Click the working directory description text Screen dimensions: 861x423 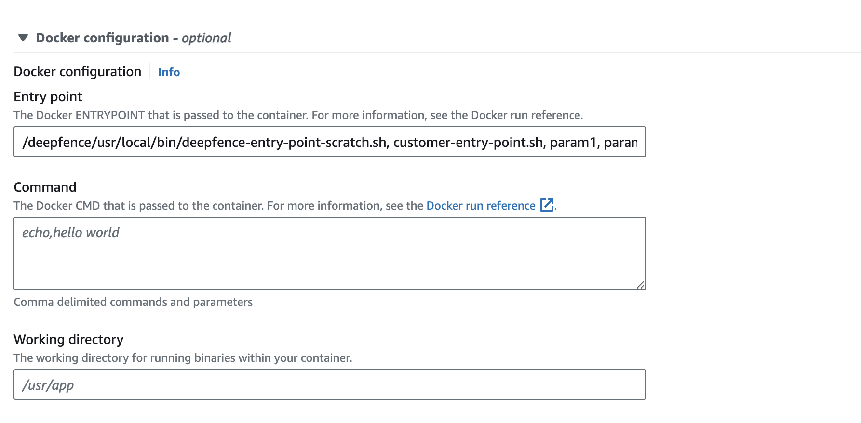tap(183, 358)
